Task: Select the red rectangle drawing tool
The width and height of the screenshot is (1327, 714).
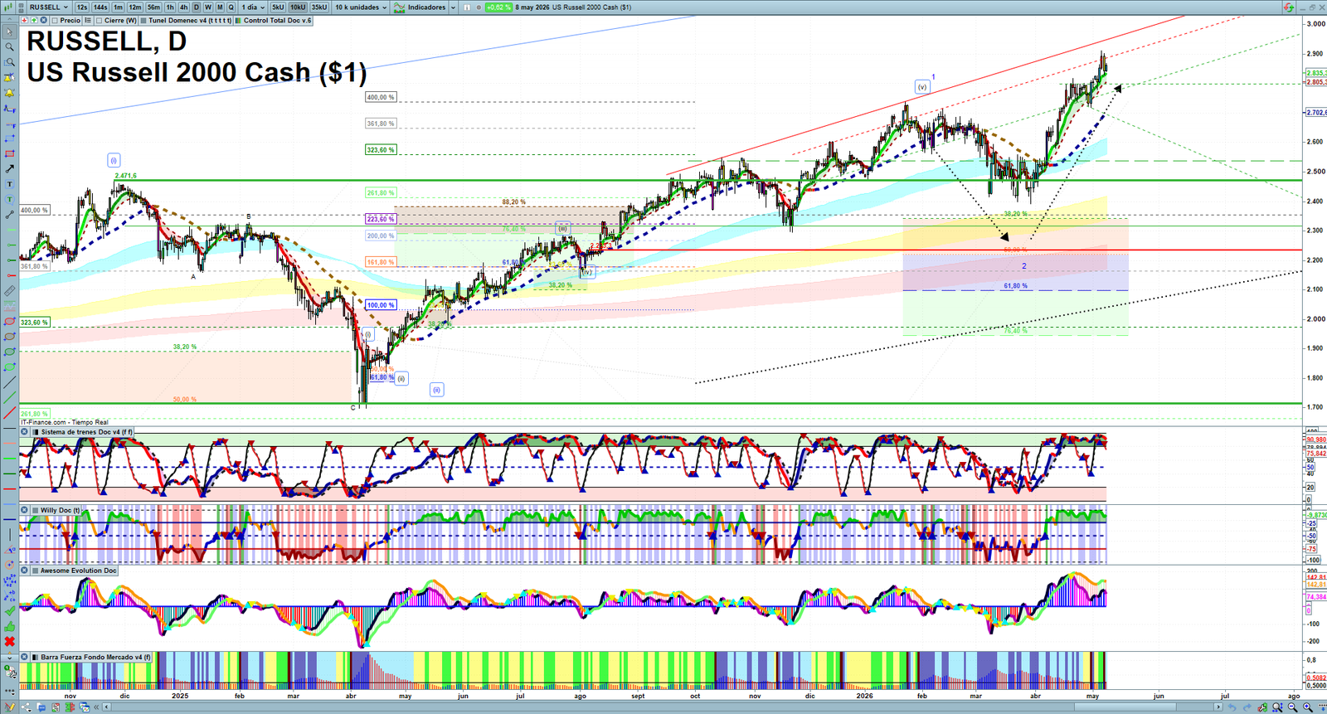Action: (10, 153)
